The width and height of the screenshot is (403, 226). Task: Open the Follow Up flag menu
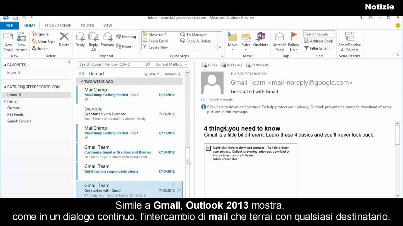coord(293,42)
